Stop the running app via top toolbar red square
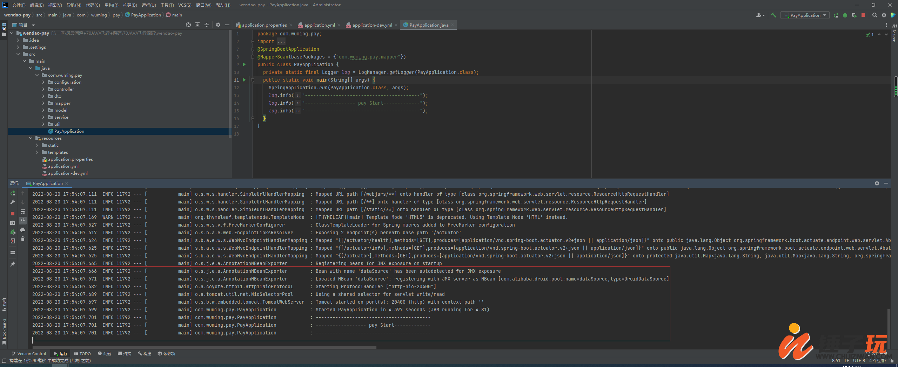Screen dimensions: 898x367 pyautogui.click(x=863, y=15)
